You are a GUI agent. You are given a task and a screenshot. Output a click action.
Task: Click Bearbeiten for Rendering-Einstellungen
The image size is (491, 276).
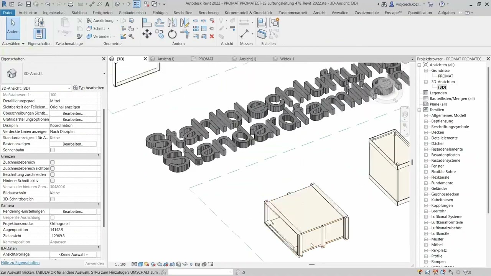[x=73, y=212]
